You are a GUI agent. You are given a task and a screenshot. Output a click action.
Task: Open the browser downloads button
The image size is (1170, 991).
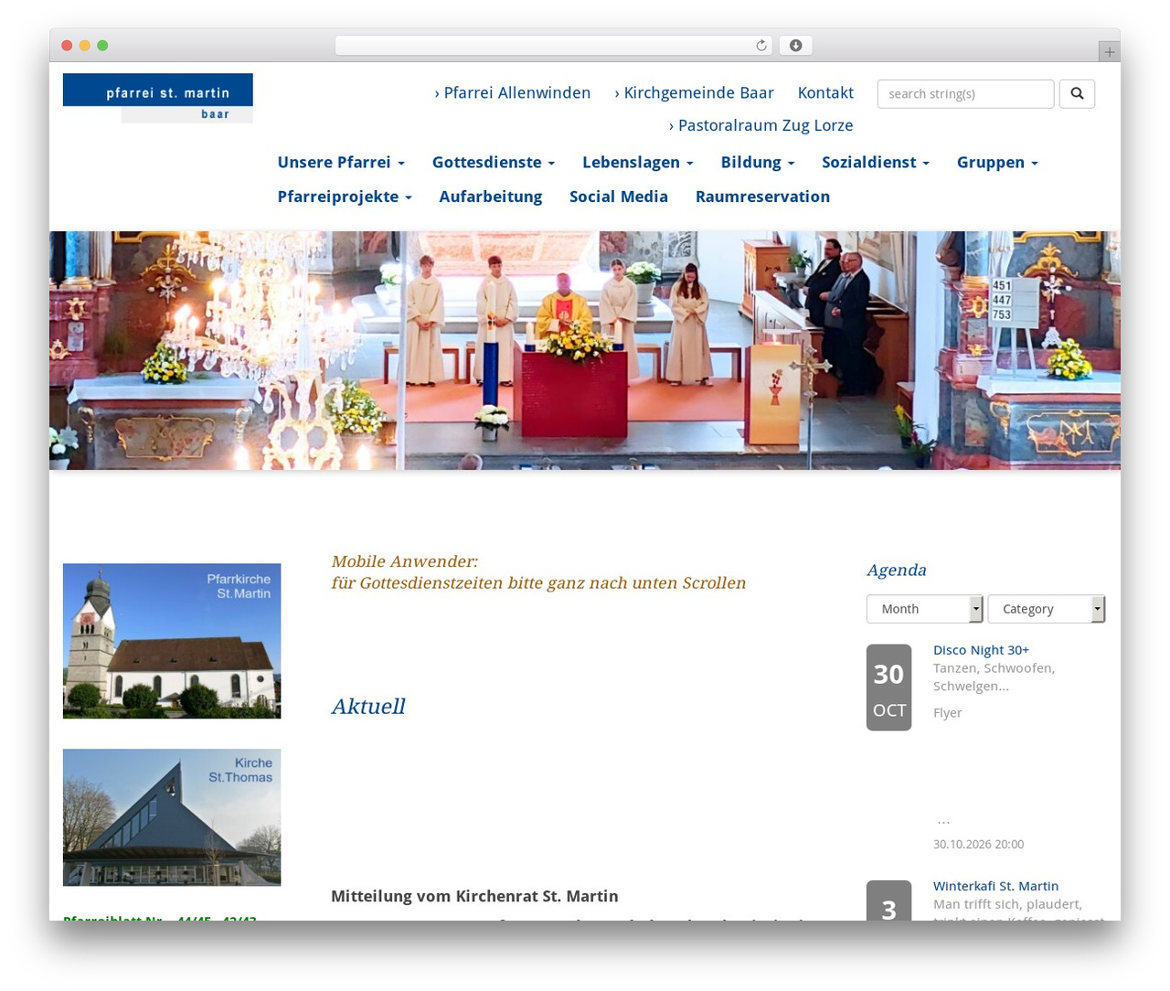tap(795, 46)
